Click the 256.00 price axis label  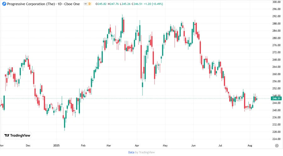(276, 81)
